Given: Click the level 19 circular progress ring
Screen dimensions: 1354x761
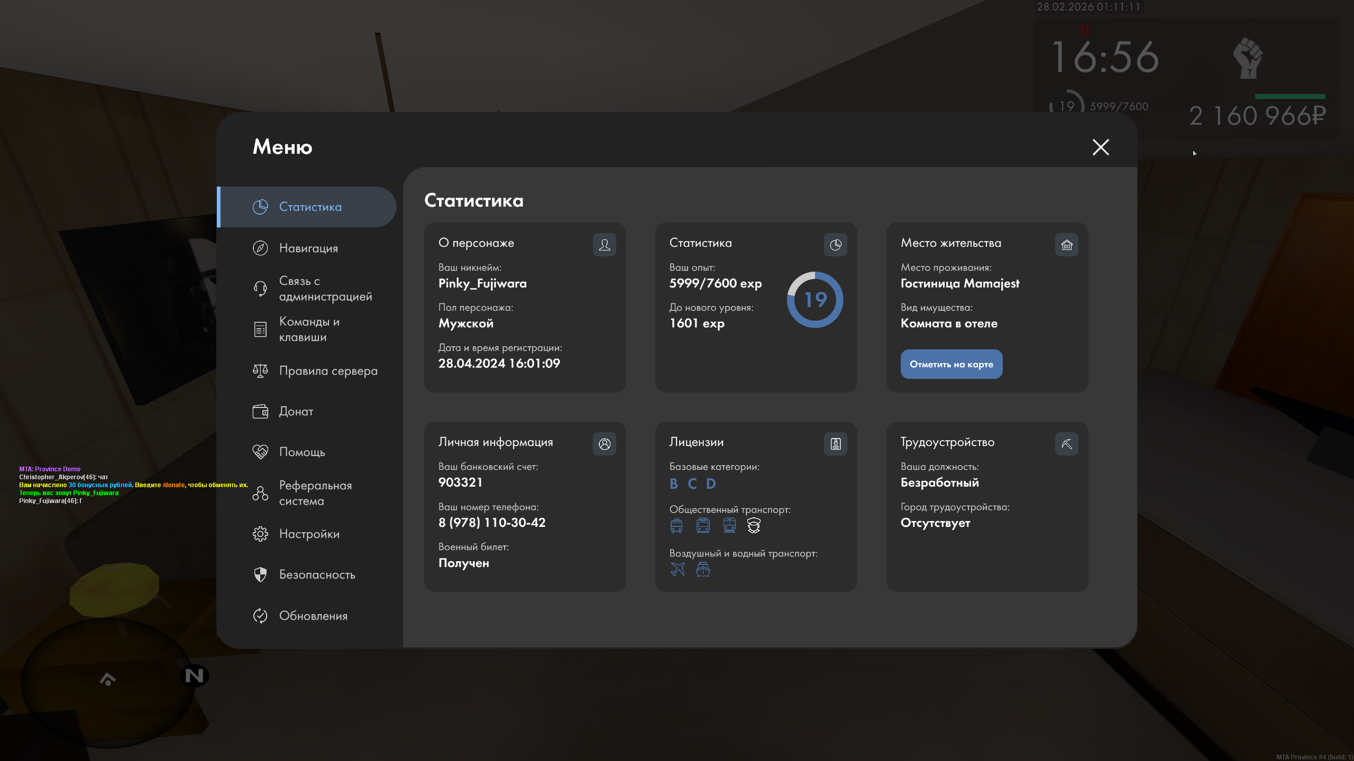Looking at the screenshot, I should click(815, 300).
